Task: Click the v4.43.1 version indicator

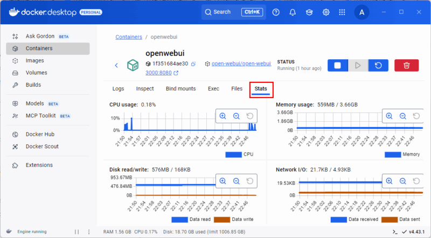Action: tap(416, 232)
